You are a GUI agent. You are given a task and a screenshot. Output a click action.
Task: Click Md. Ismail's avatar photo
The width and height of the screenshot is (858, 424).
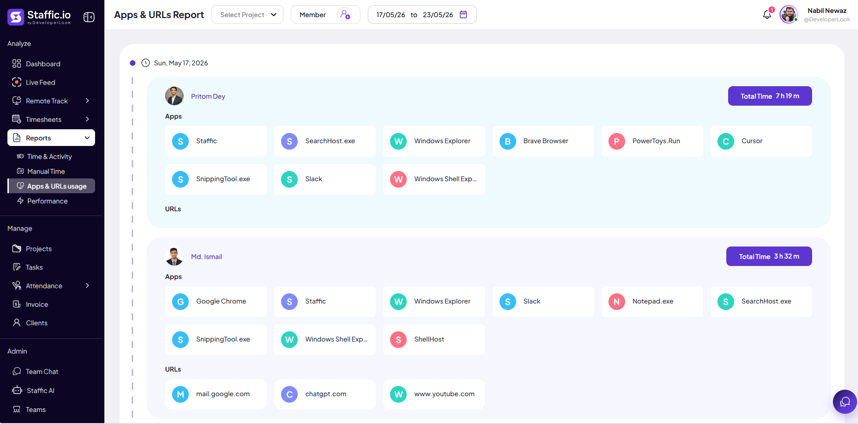point(174,256)
